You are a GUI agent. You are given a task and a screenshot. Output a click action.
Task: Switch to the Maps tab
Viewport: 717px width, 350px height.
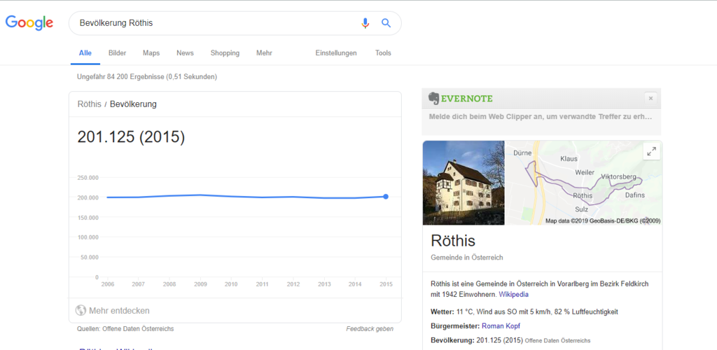point(151,53)
